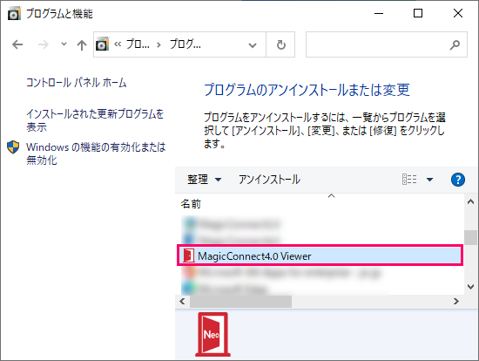Screen dimensions: 479x361
Task: Minimize the プログラムと機能 window
Action: (x=379, y=13)
